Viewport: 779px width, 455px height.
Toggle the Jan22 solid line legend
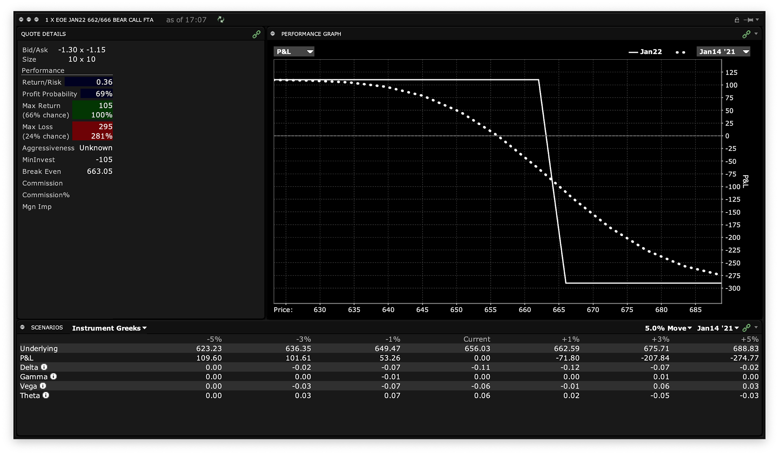pos(645,52)
